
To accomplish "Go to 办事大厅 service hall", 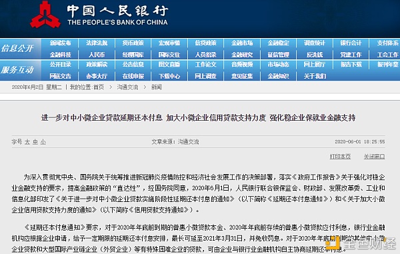I will (x=97, y=76).
